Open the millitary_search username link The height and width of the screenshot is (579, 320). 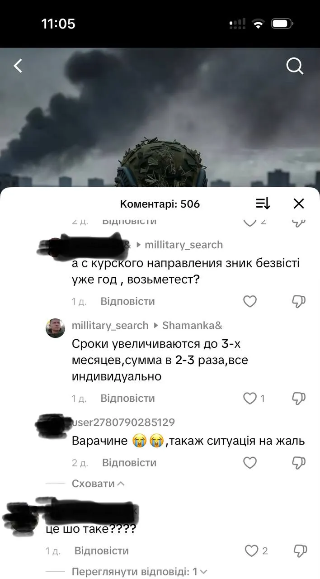pyautogui.click(x=110, y=325)
